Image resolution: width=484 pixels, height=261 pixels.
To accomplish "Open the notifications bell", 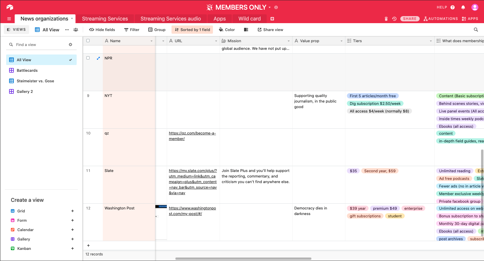I will (x=463, y=7).
